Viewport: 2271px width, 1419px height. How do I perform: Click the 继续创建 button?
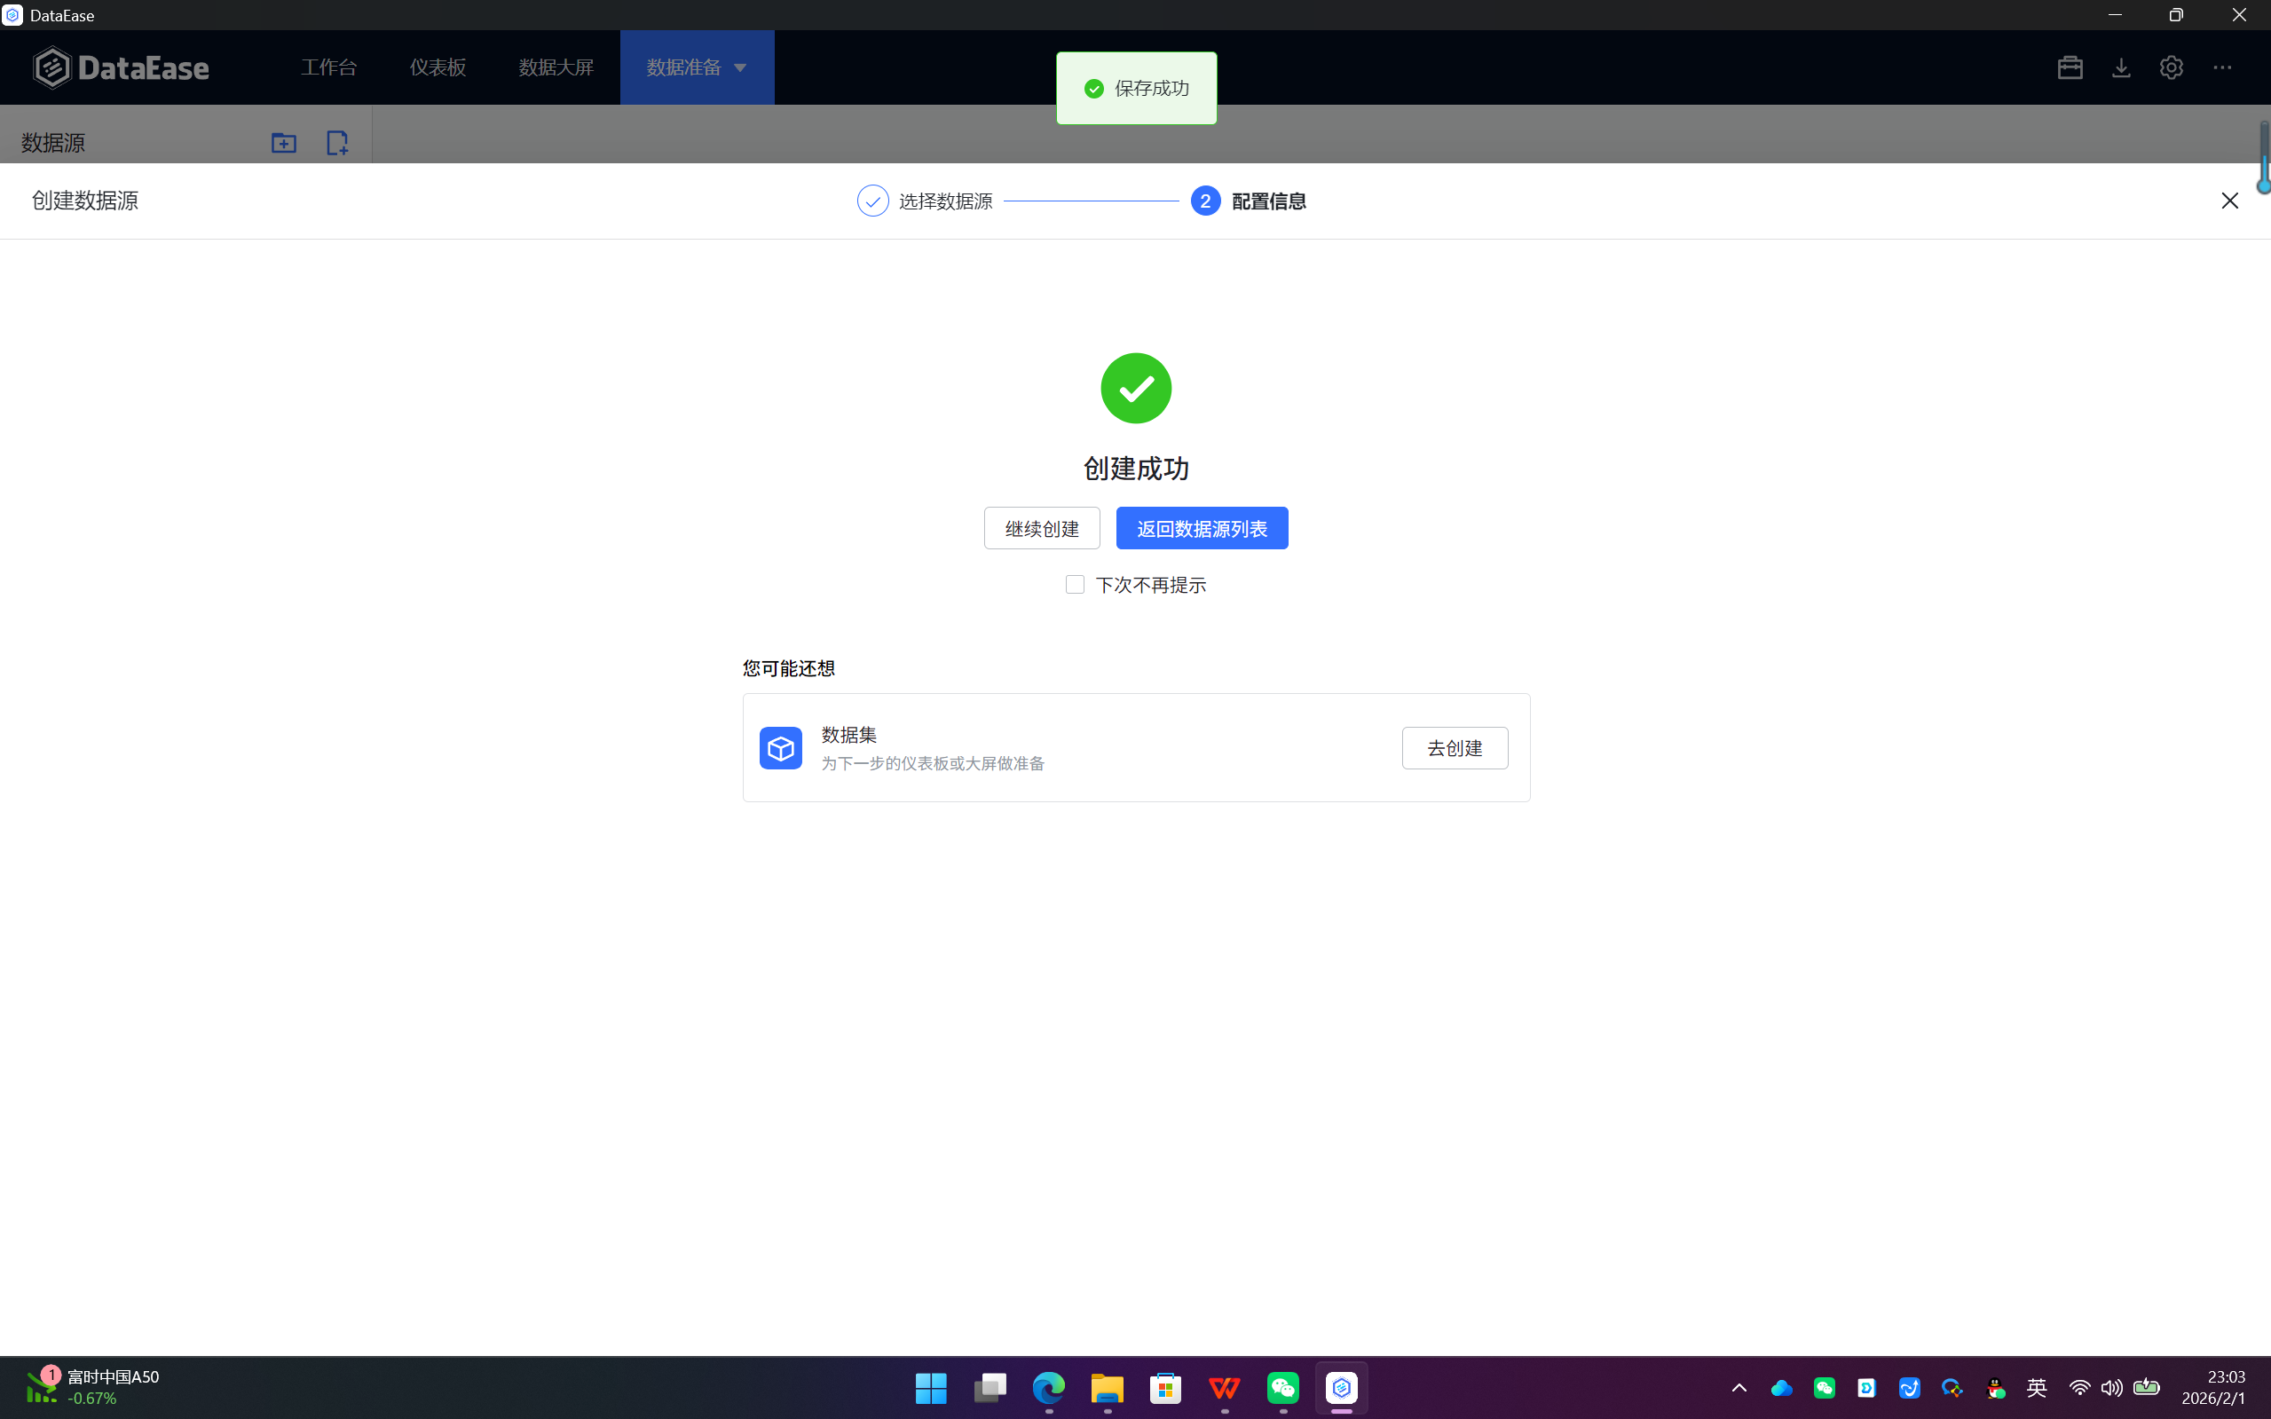coord(1042,528)
